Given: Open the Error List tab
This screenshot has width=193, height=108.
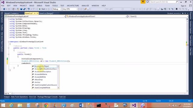Looking at the screenshot, I should click(33, 97).
